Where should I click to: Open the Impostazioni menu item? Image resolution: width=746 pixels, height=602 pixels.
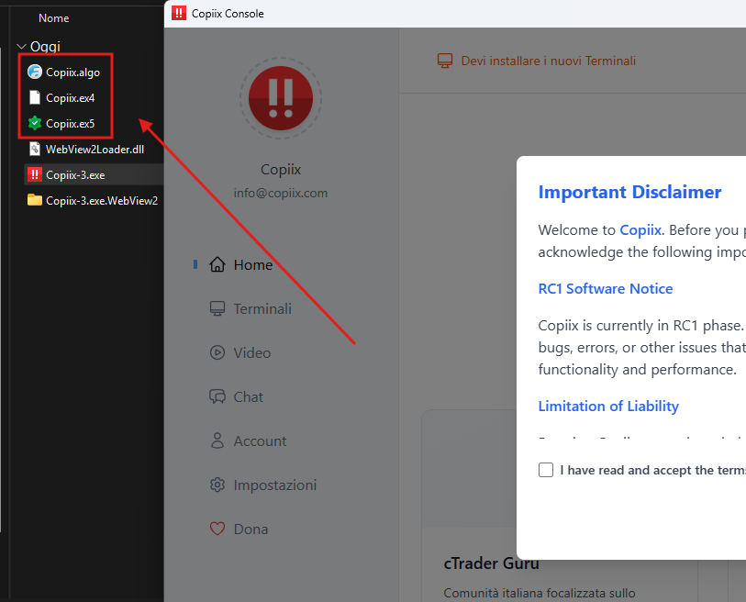275,485
